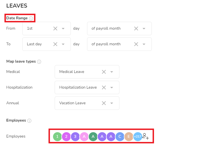Click the Date Range info icon

coord(31,18)
